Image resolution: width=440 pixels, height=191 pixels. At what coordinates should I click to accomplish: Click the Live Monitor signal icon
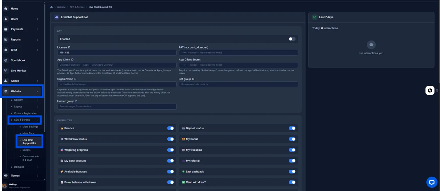tap(6, 70)
